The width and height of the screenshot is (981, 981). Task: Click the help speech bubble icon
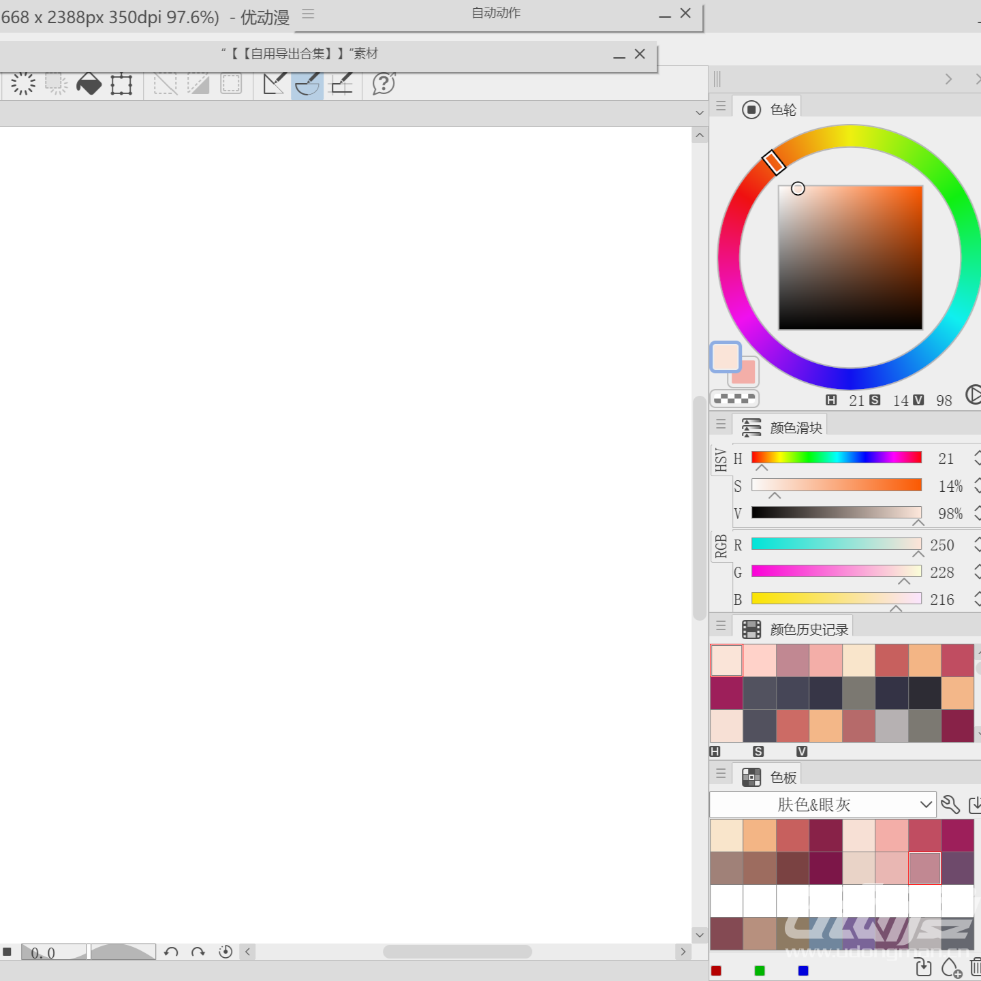click(384, 84)
